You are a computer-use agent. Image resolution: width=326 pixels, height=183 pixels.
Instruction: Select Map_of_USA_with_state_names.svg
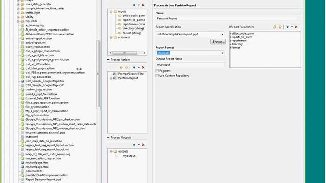[48, 154]
